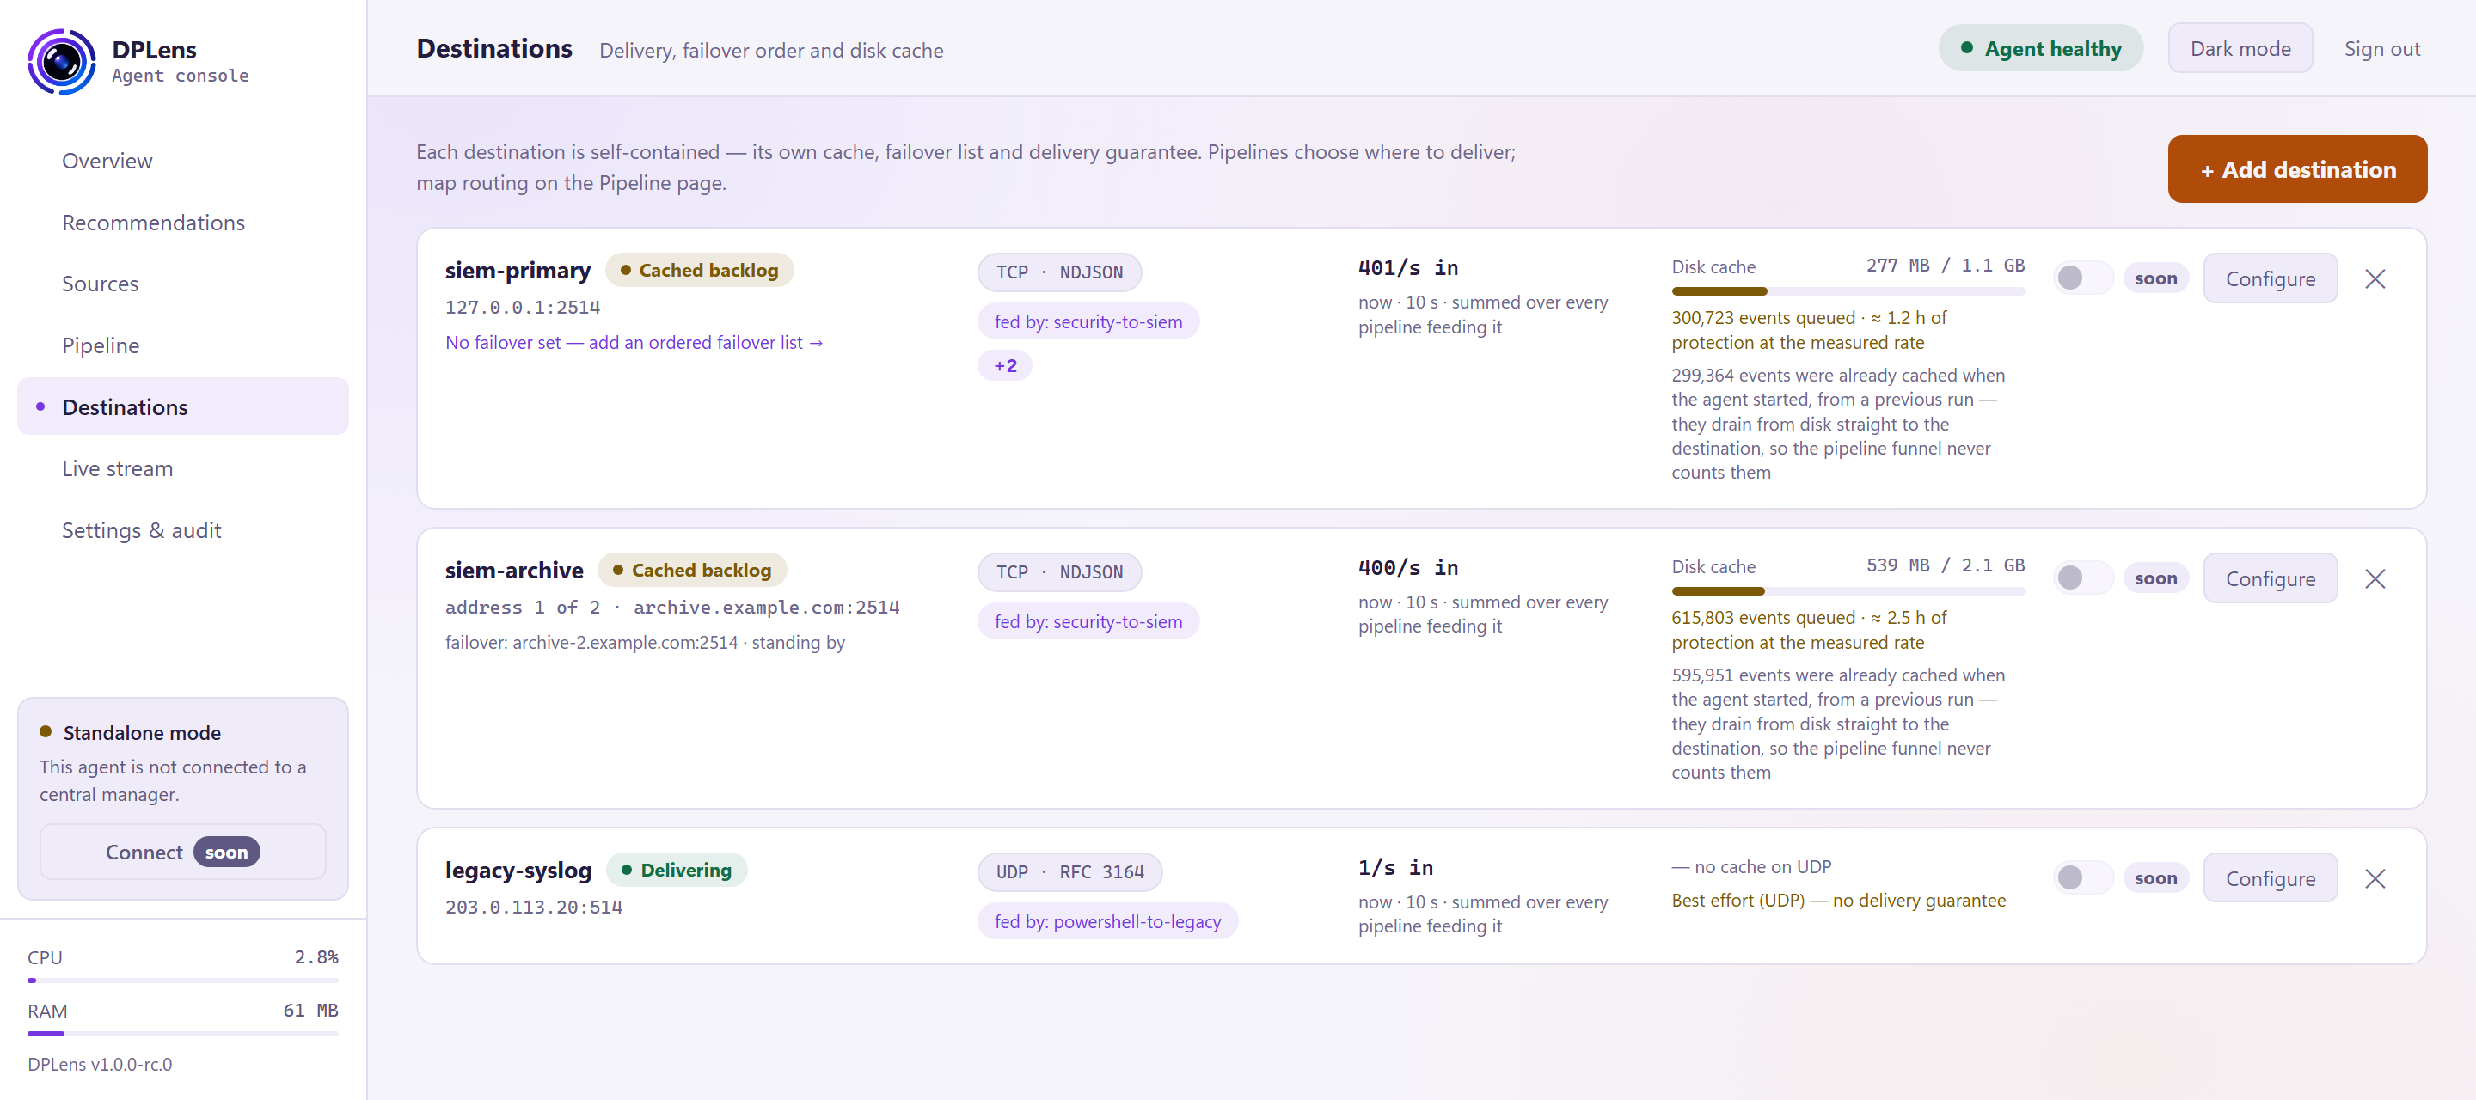Toggle the legacy-syslog enable switch
This screenshot has height=1100, width=2476.
click(2082, 878)
